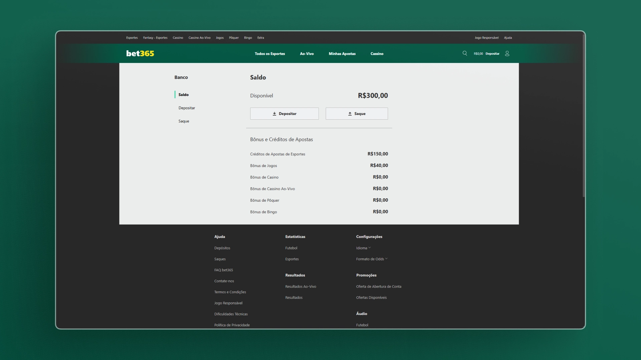Open Dificuldades Técnicas footer link
Screen dimensions: 641x360
(231, 314)
